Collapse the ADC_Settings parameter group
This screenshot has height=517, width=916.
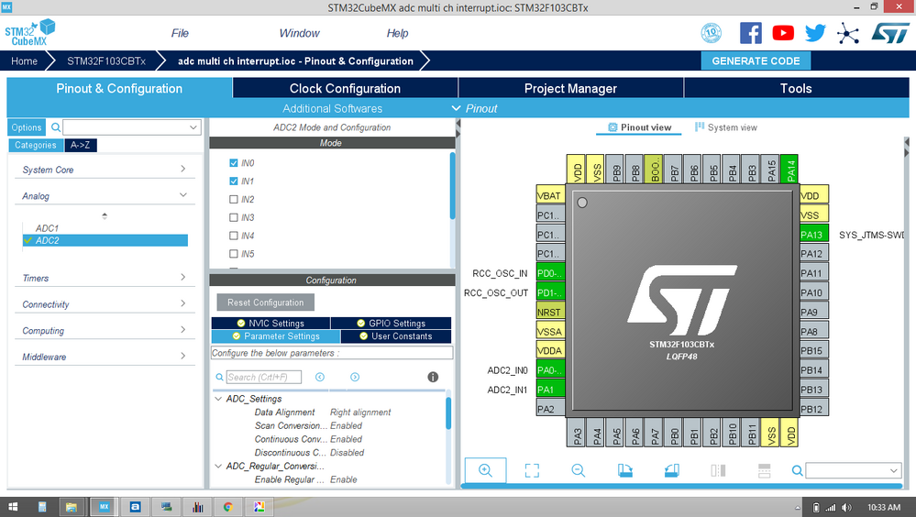[218, 399]
